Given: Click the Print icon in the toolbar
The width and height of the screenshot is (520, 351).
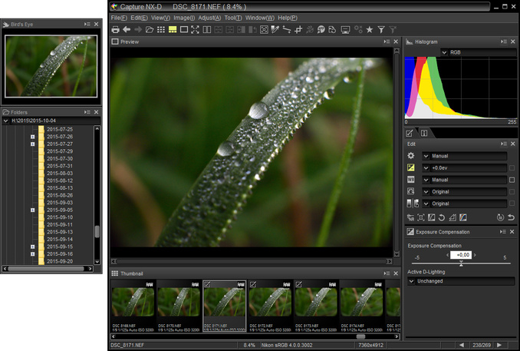Looking at the screenshot, I should (x=116, y=29).
